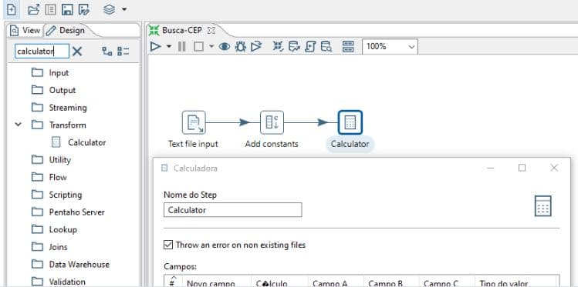578x287 pixels.
Task: Select the Calculator step on canvas
Action: point(350,123)
